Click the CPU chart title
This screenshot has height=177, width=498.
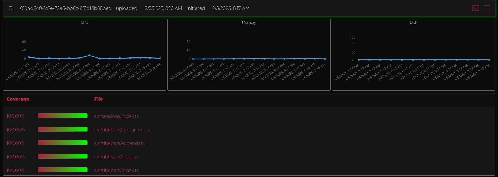pos(85,23)
